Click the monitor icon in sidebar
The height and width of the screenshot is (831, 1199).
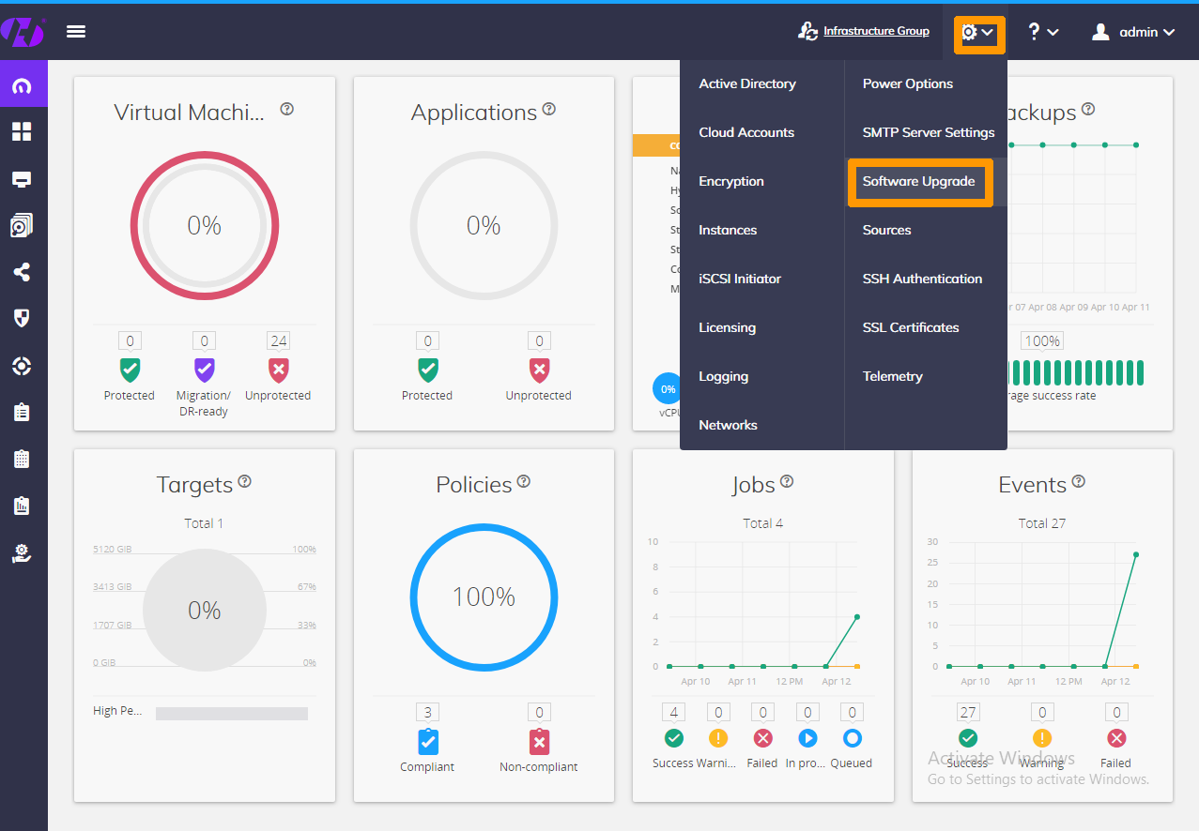click(22, 179)
